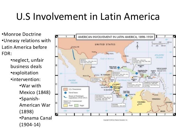
Task: Click the Mexico City star marker
Action: pos(90,77)
